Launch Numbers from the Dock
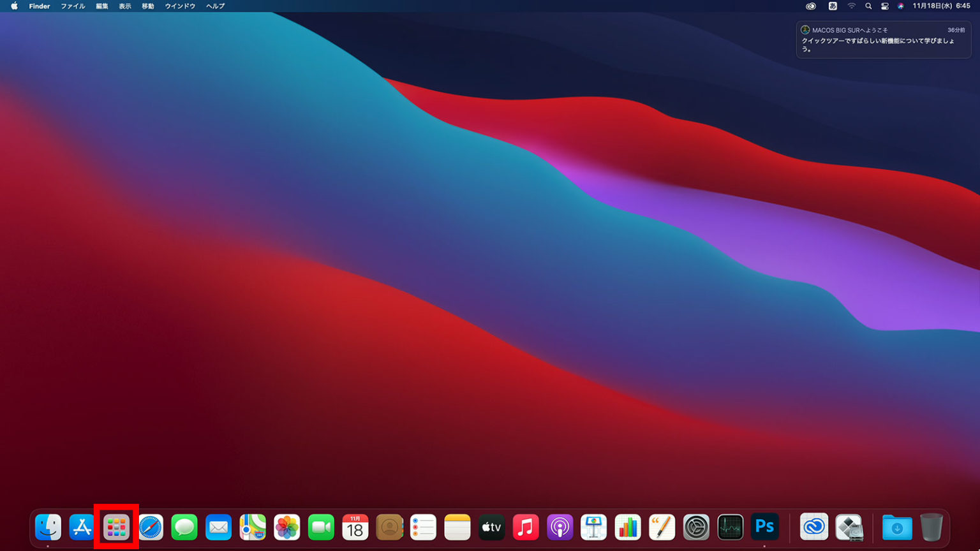 point(628,527)
